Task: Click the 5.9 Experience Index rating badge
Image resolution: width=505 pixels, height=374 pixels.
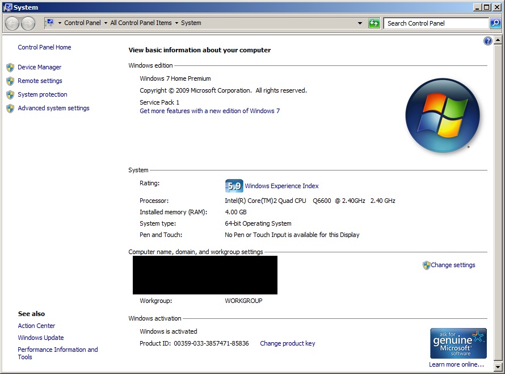Action: (234, 186)
